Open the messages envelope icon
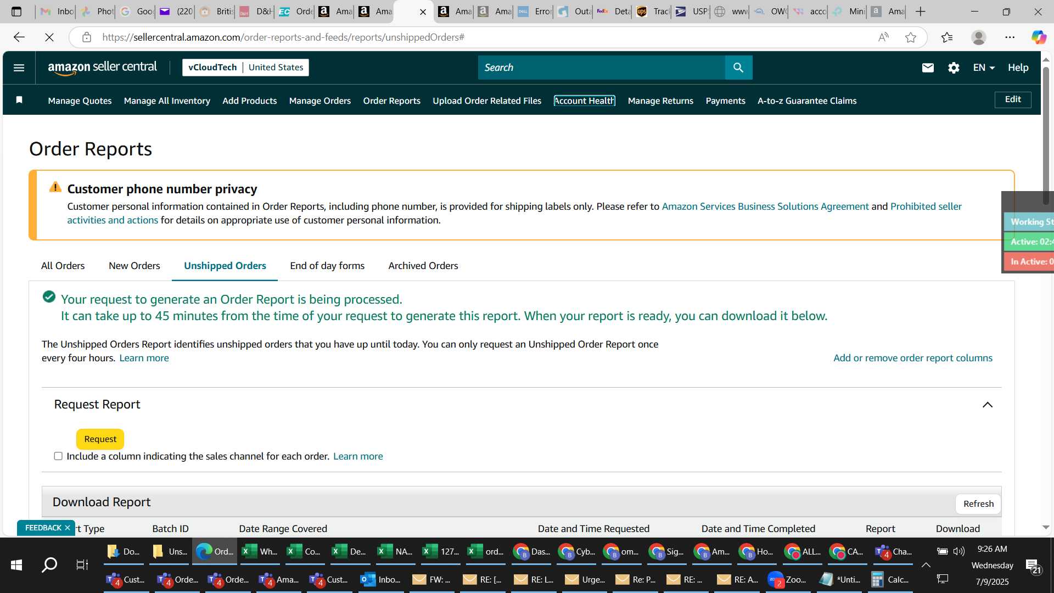This screenshot has height=593, width=1054. tap(928, 68)
